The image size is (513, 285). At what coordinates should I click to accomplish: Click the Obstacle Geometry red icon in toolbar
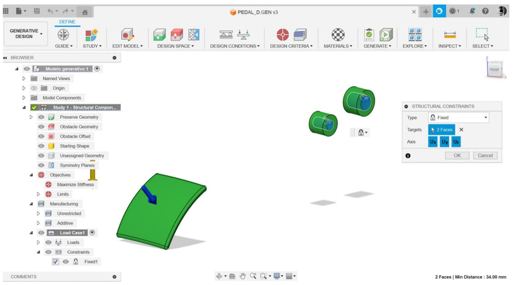[177, 34]
